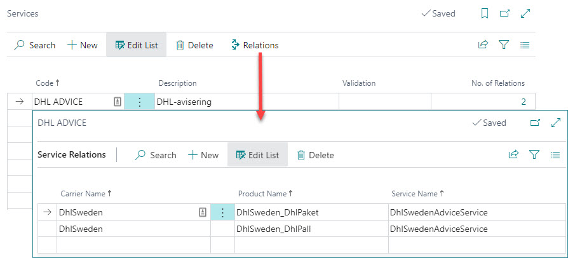Sort by the Service Name column header
The width and height of the screenshot is (568, 258).
[418, 193]
